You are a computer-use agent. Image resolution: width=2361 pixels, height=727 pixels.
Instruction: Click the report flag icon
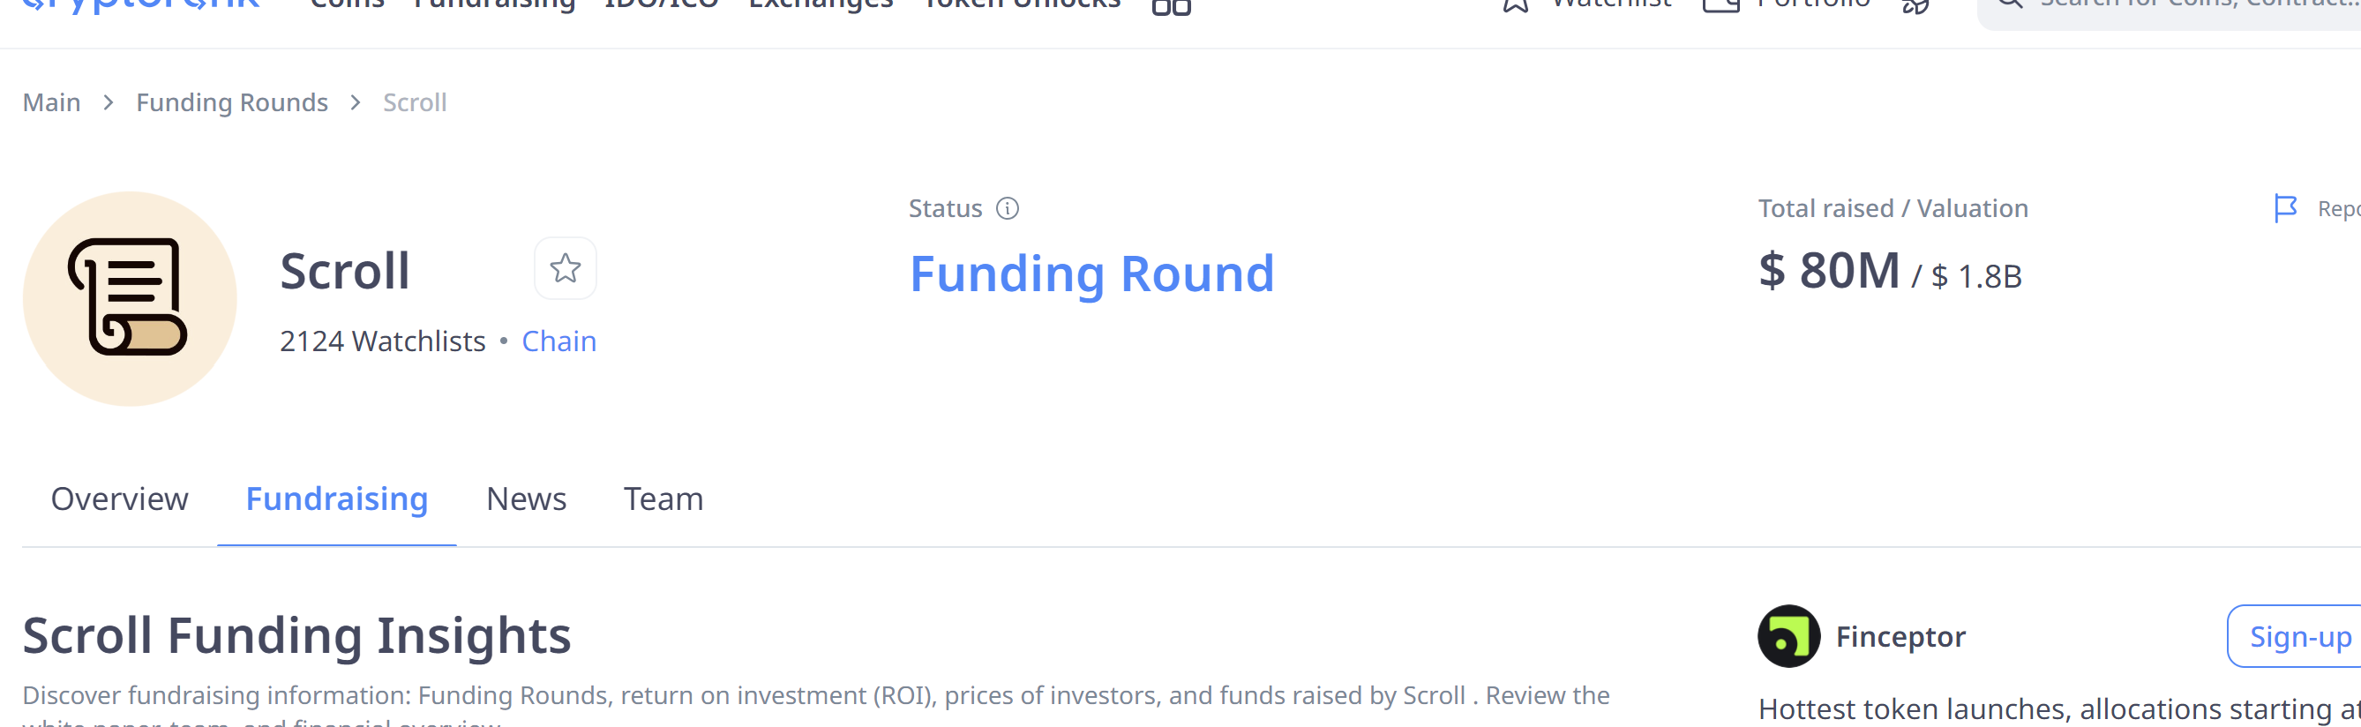(x=2286, y=208)
